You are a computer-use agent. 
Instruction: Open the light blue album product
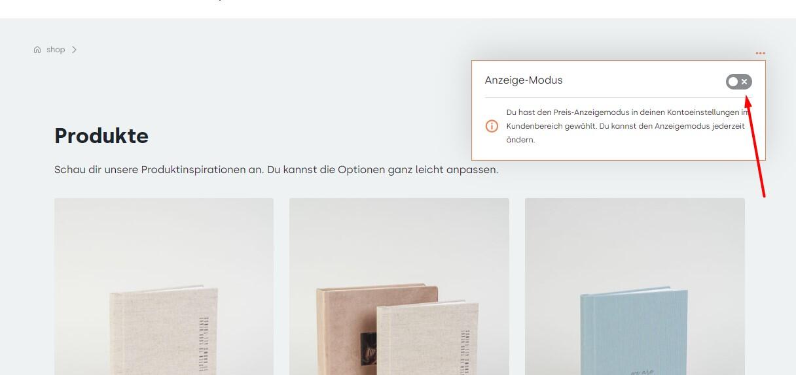tap(635, 286)
